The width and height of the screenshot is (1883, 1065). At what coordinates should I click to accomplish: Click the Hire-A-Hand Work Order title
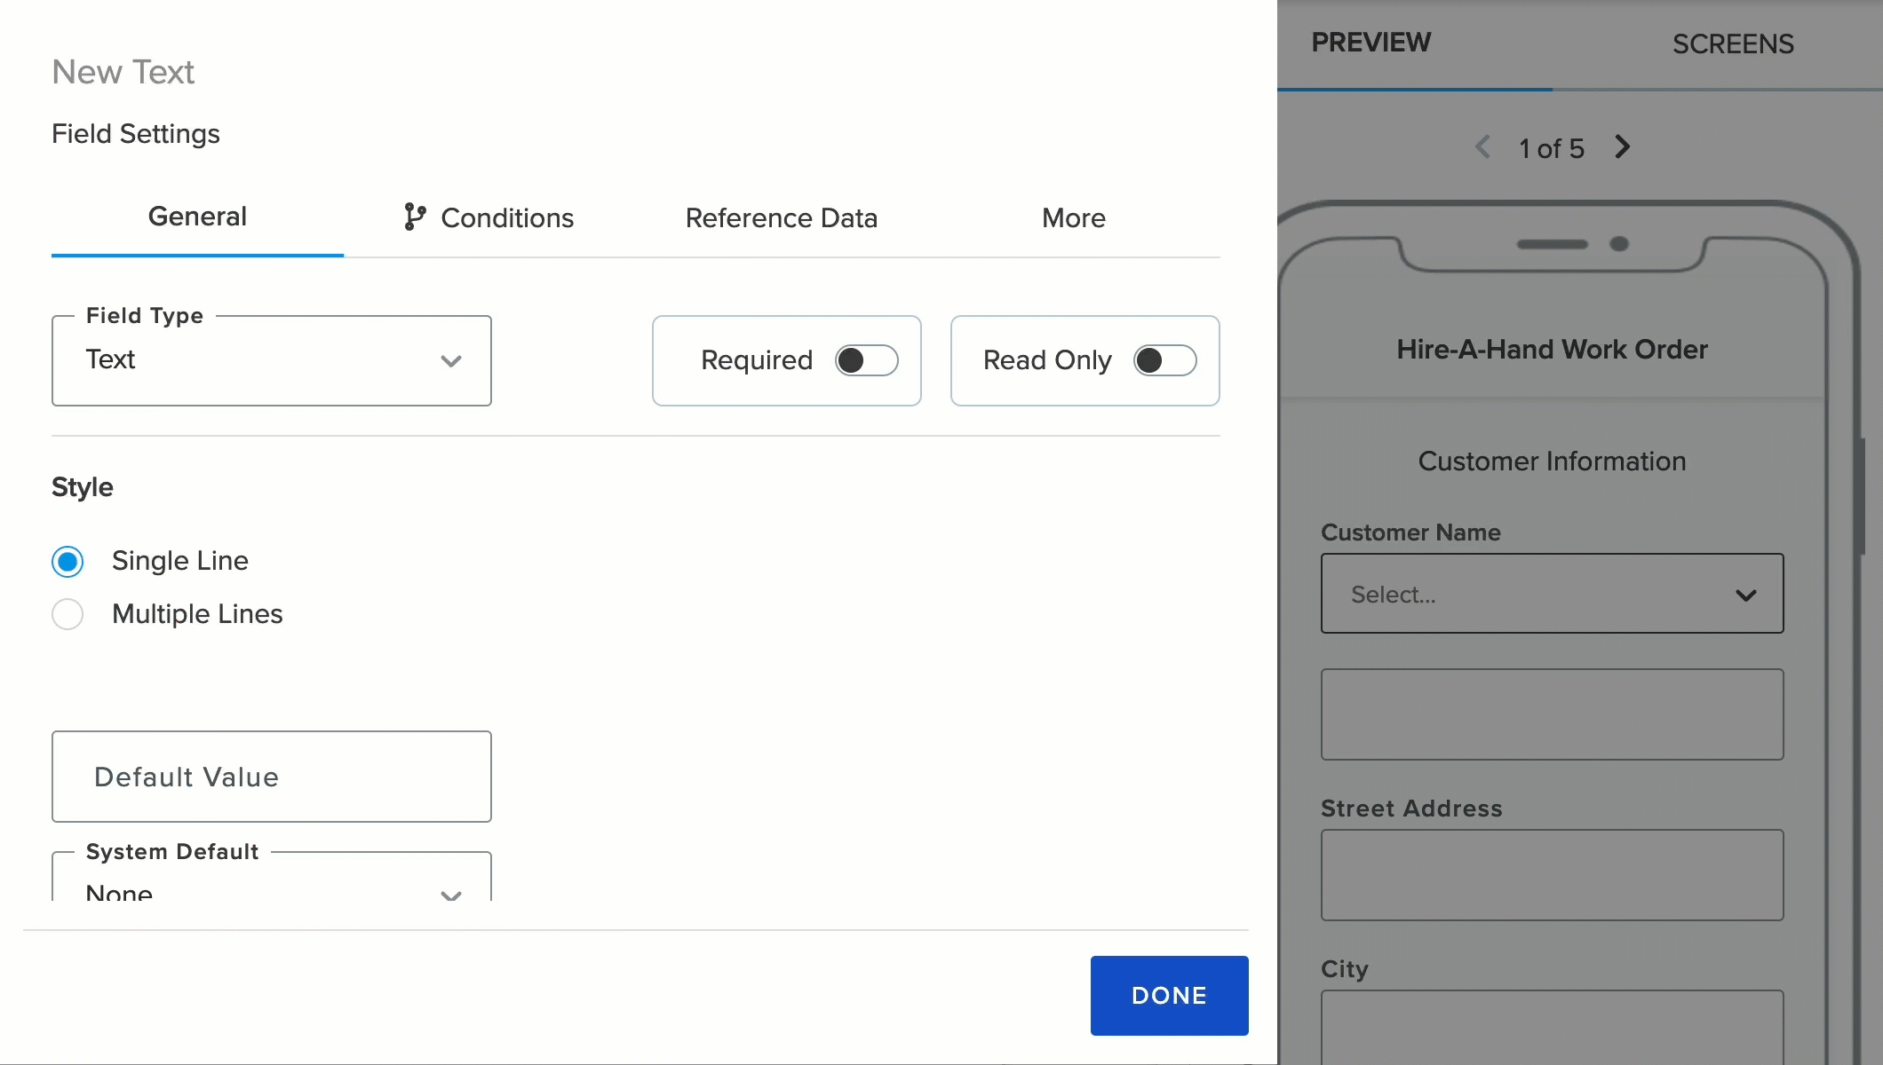click(1551, 350)
